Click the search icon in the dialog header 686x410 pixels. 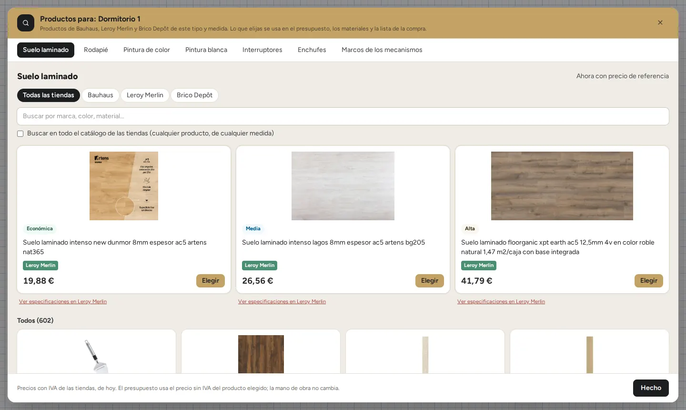tap(26, 23)
